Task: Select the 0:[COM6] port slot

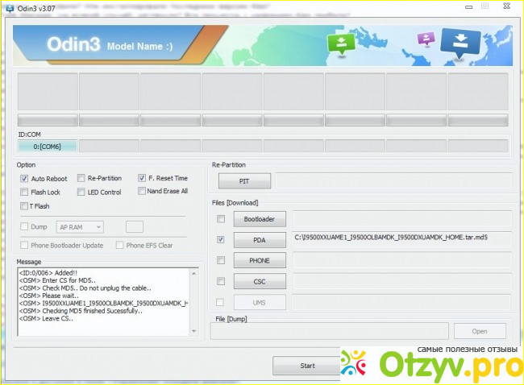Action: 48,146
